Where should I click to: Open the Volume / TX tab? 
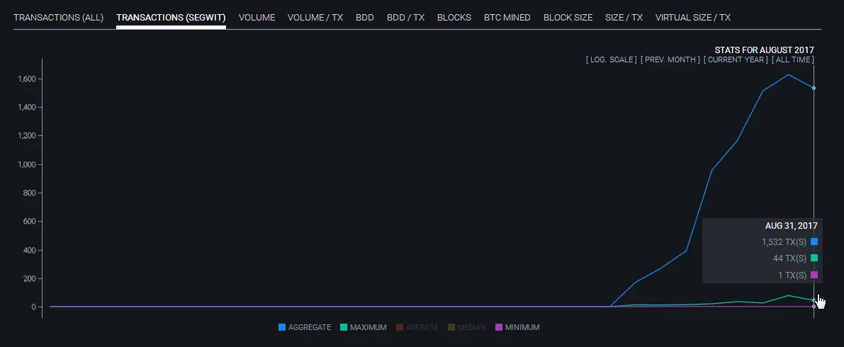click(x=315, y=17)
